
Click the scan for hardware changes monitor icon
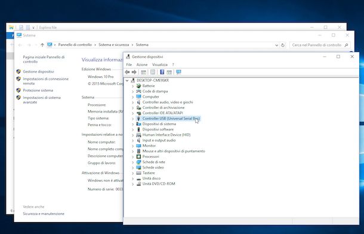178,72
